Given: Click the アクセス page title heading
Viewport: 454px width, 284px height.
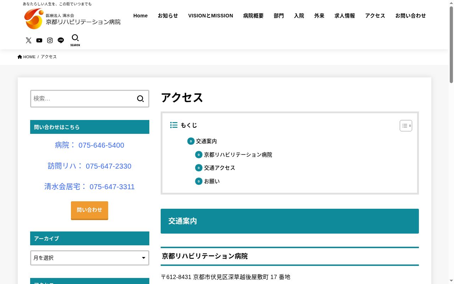Looking at the screenshot, I should [x=182, y=98].
